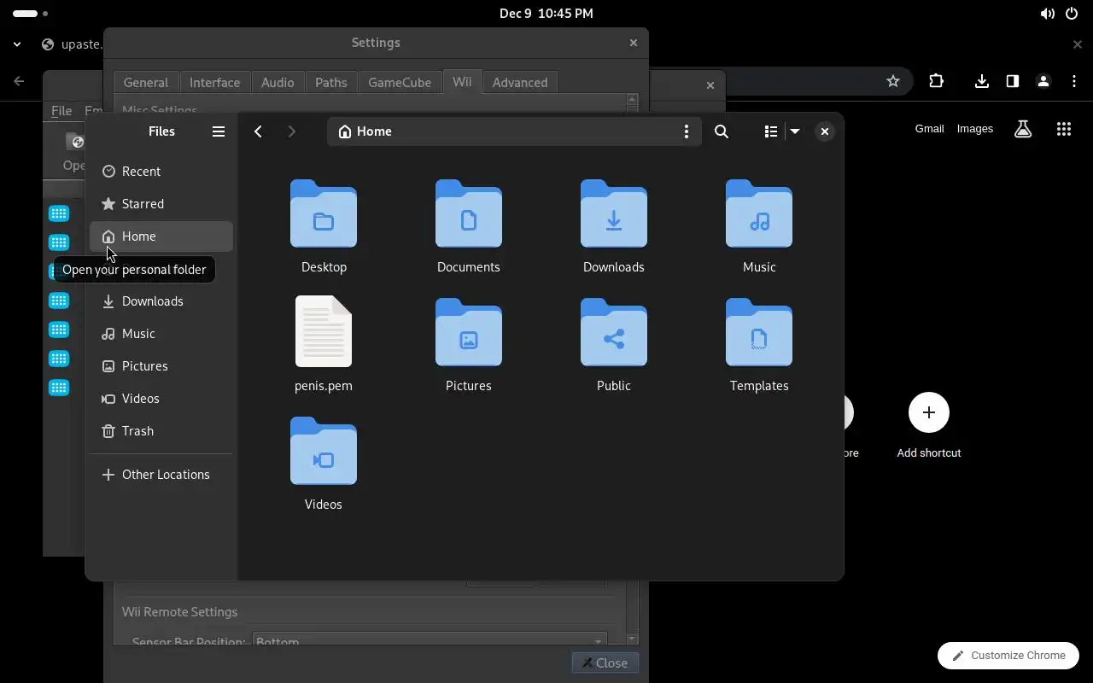Open the Downloads folder in the main pane
Image resolution: width=1093 pixels, height=683 pixels.
pos(614,227)
